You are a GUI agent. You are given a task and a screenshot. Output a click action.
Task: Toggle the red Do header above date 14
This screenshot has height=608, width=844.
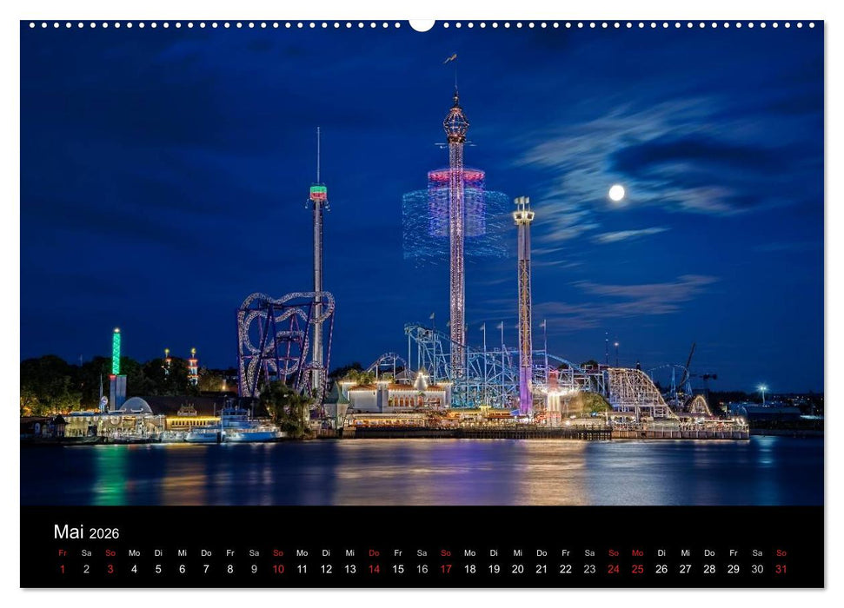pyautogui.click(x=374, y=553)
